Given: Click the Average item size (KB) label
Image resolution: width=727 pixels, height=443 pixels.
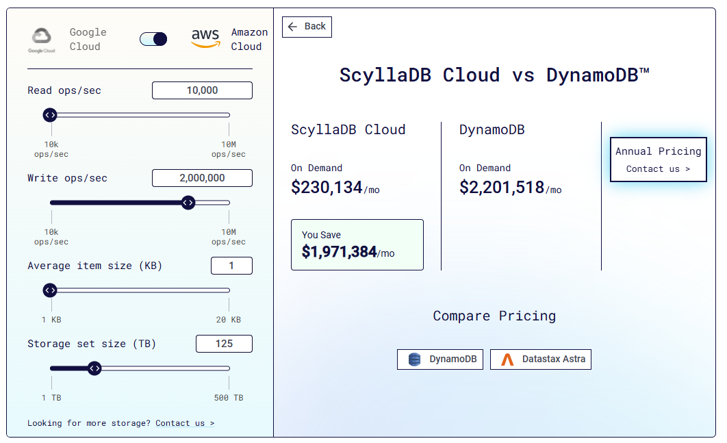Looking at the screenshot, I should point(94,266).
